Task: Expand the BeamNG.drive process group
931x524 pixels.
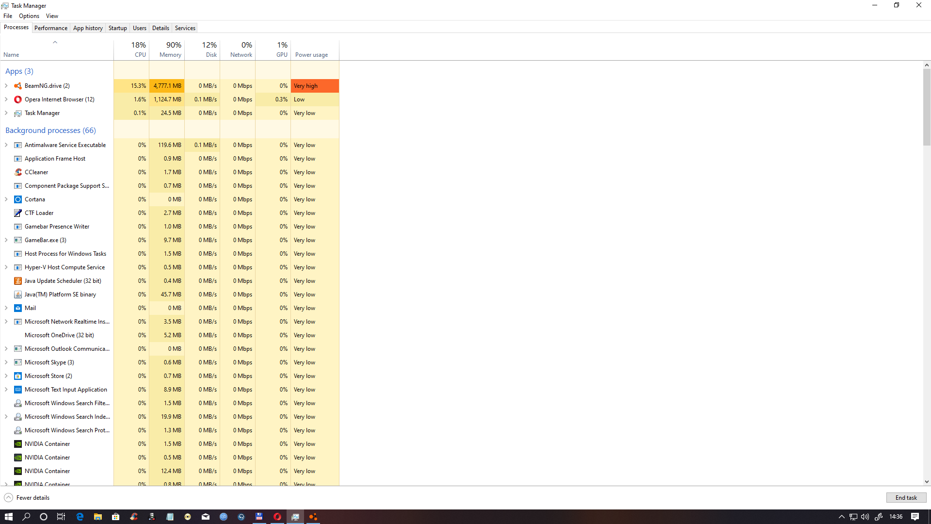Action: click(6, 86)
